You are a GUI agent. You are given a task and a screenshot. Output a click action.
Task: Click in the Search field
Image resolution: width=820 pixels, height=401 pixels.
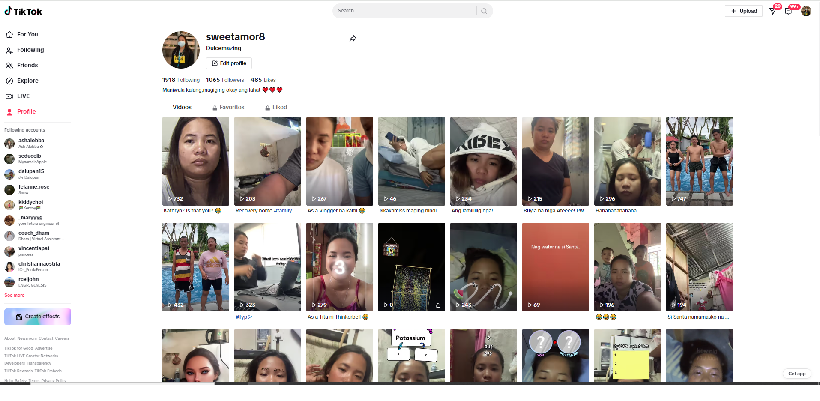click(405, 11)
